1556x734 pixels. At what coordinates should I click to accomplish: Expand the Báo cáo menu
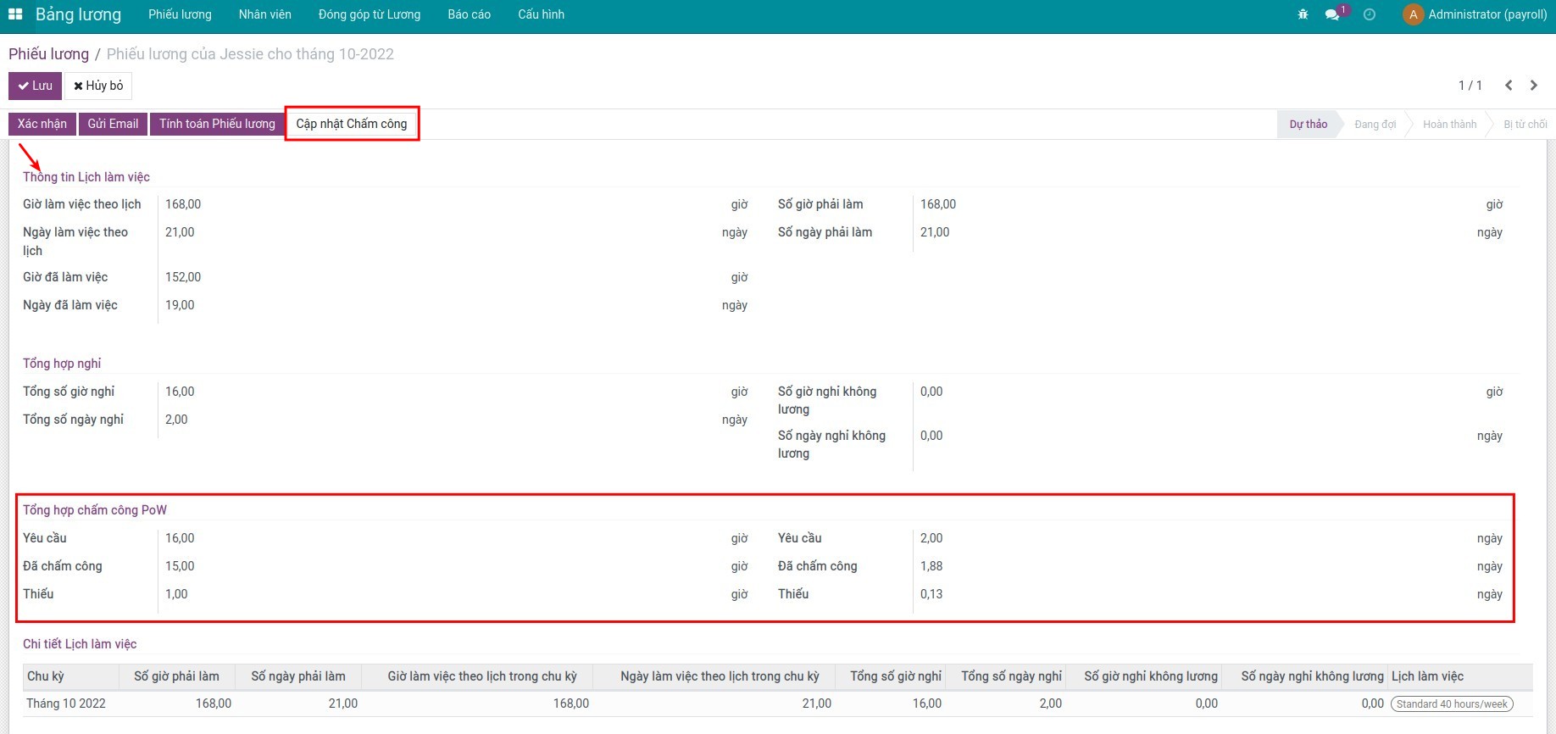click(469, 14)
